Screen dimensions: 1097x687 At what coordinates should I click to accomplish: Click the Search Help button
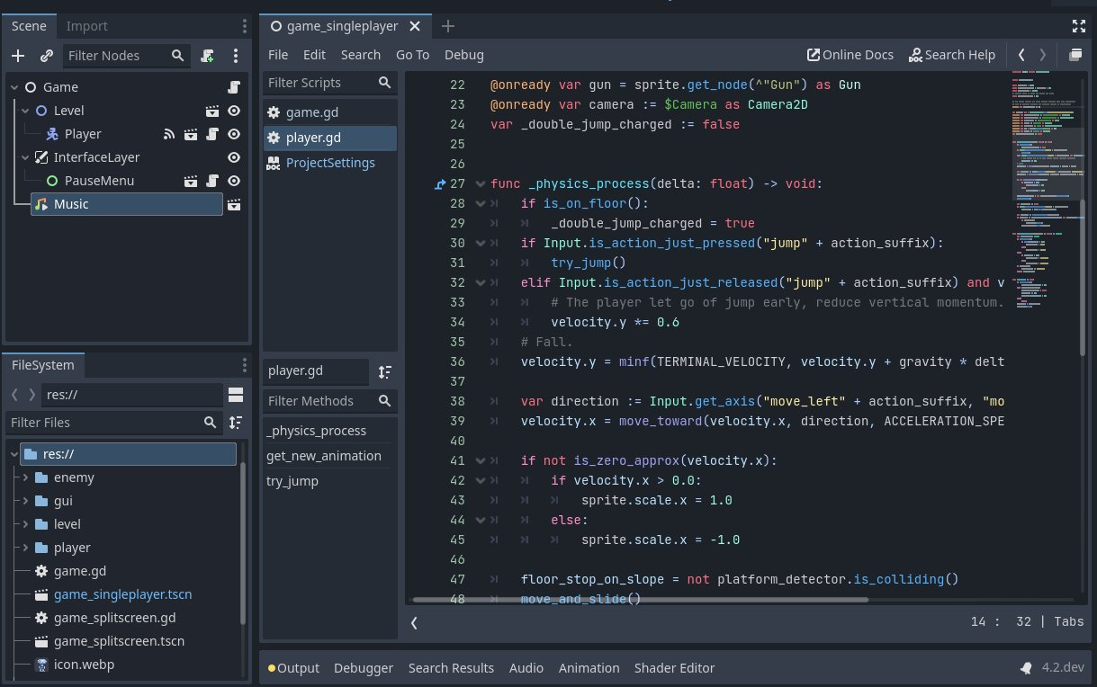[952, 55]
